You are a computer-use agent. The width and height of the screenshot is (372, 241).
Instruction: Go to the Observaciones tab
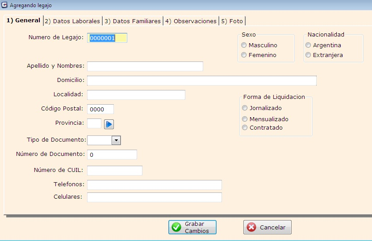click(x=191, y=21)
